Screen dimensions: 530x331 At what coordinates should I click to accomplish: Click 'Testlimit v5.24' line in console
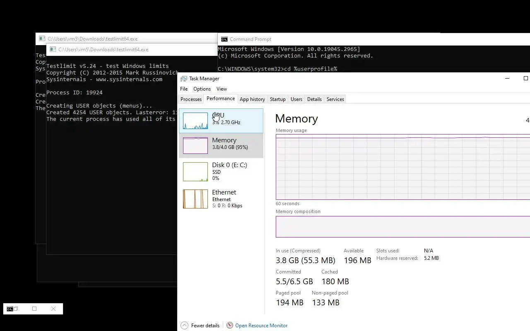(108, 66)
